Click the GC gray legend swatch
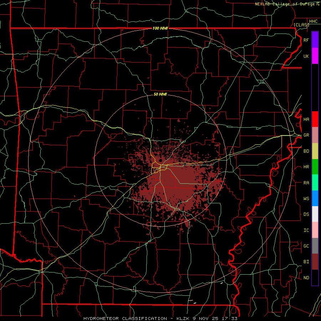 pyautogui.click(x=315, y=246)
